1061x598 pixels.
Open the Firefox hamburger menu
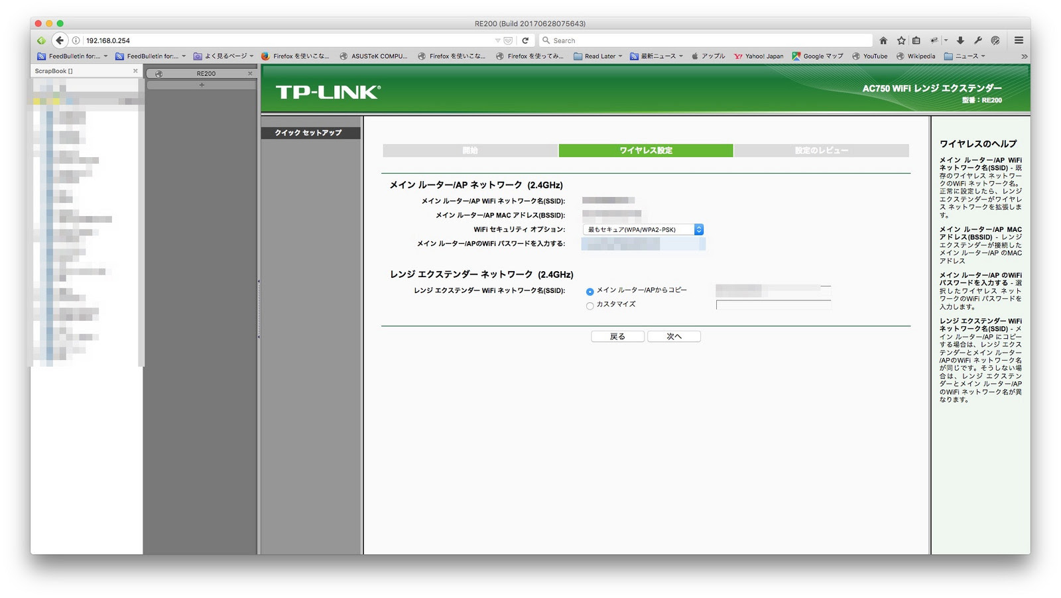[x=1018, y=40]
